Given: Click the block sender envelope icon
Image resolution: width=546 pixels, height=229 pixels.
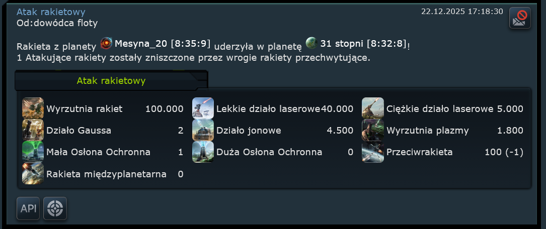Looking at the screenshot, I should pyautogui.click(x=520, y=18).
